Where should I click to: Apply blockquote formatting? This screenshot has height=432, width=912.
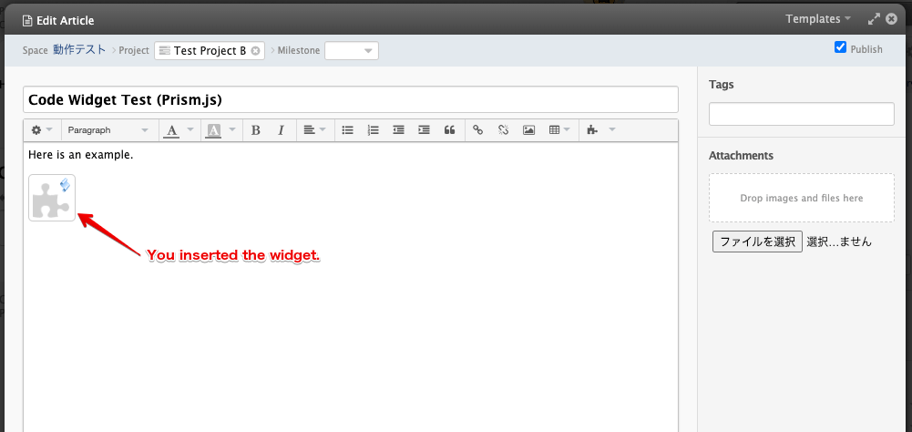tap(449, 130)
